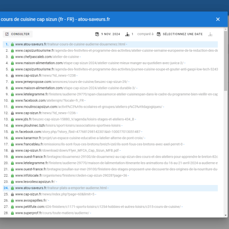Open the SÉLECTIONNEZ UNE DATE comparison picker
Screen dimensions: 229x229
180,34
